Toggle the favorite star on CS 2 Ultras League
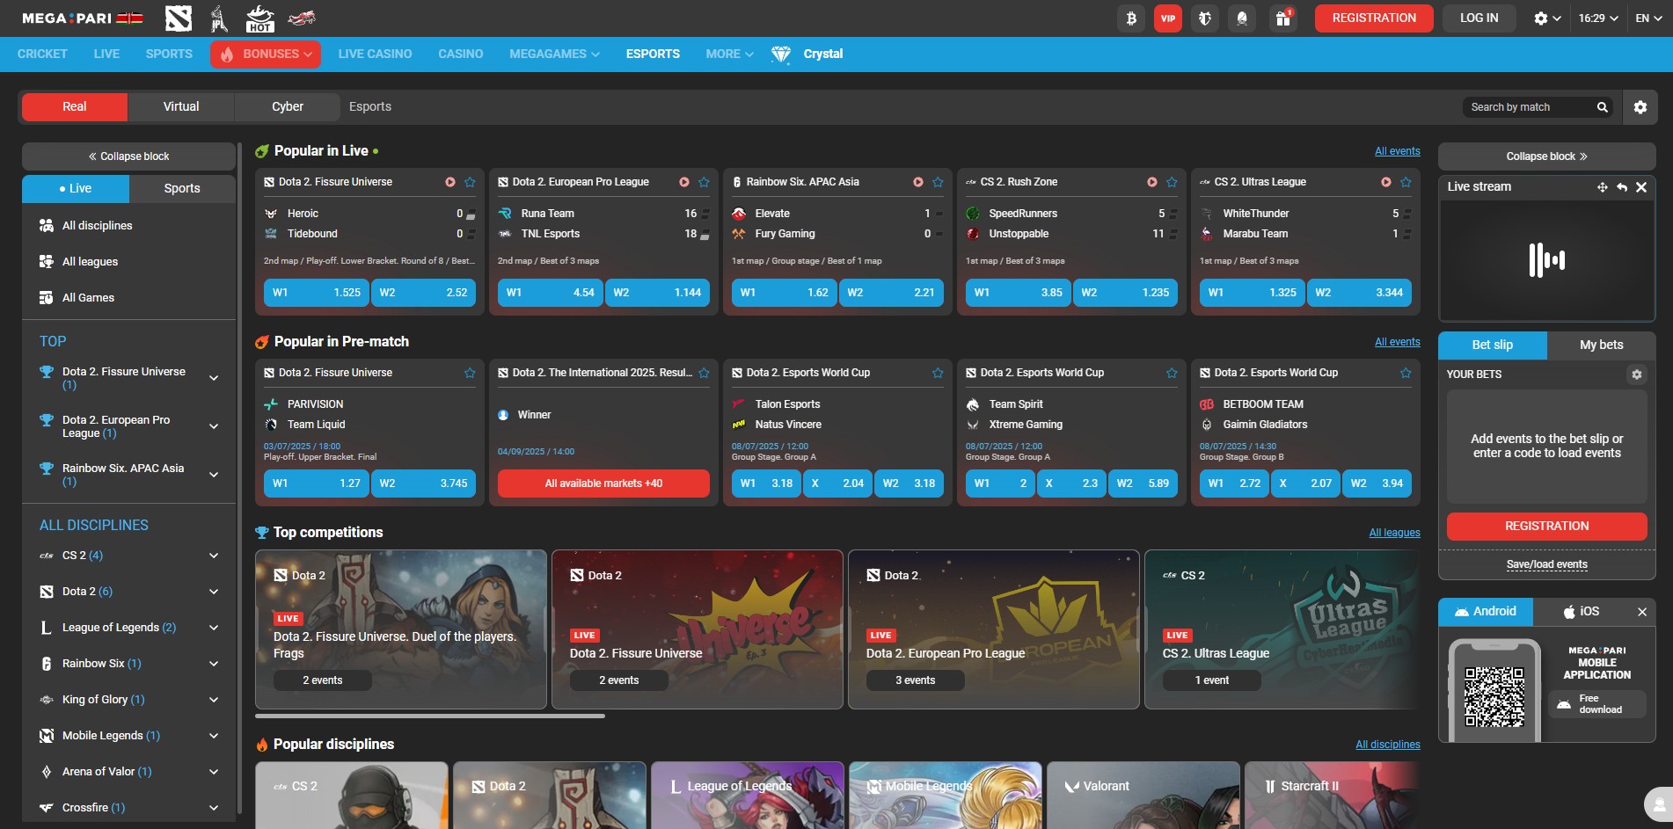This screenshot has height=829, width=1673. tap(1406, 182)
